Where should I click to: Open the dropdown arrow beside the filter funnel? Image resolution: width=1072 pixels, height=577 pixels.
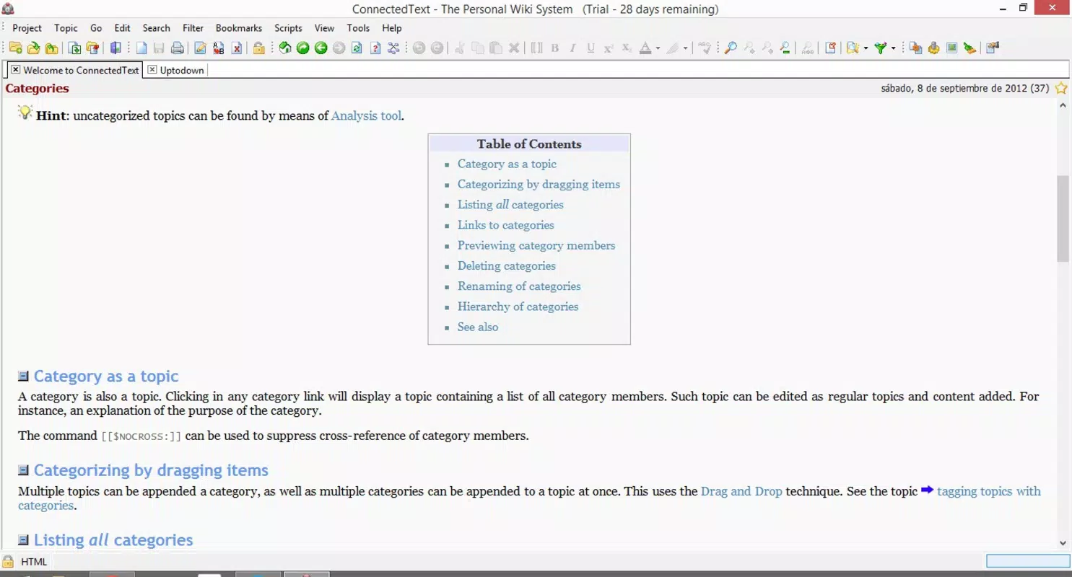pyautogui.click(x=893, y=48)
